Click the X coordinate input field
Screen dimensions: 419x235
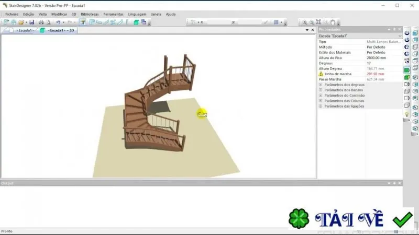[x=218, y=22]
